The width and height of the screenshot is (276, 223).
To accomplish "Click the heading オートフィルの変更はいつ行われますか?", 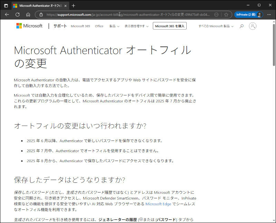I will [x=80, y=126].
